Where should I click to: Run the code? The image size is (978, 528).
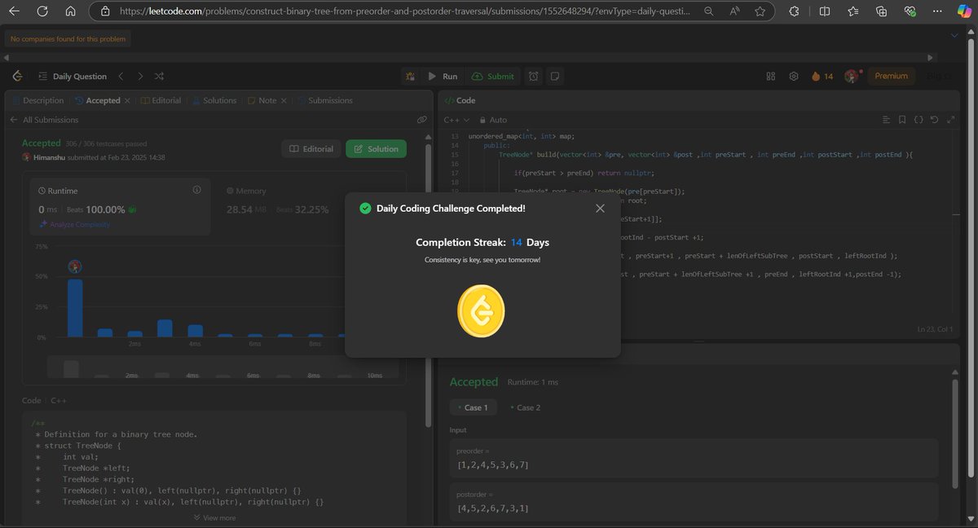443,76
